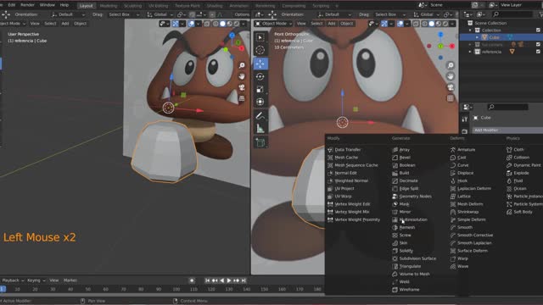Choose Shrinkwrap deform modifier
Image resolution: width=543 pixels, height=305 pixels.
tap(464, 212)
